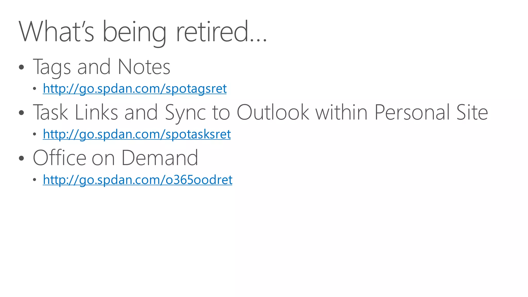Image resolution: width=528 pixels, height=297 pixels.
Task: Open the spotagsret link
Action: 135,88
